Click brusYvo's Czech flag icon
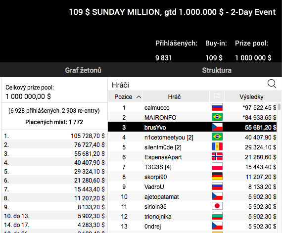The image size is (282, 233). pos(217,127)
